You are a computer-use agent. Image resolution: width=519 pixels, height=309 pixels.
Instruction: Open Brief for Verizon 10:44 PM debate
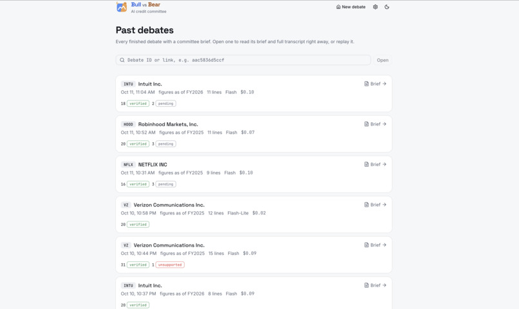tap(375, 245)
